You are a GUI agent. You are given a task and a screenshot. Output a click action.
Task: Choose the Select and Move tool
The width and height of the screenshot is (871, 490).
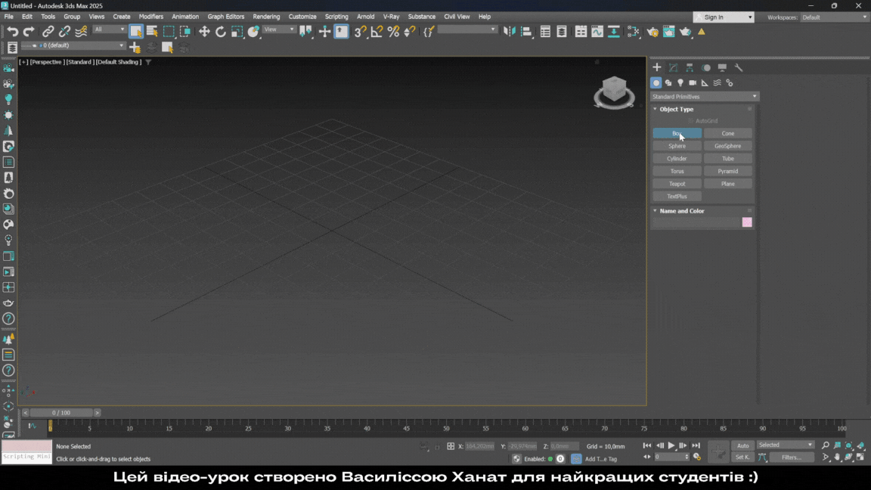click(204, 32)
